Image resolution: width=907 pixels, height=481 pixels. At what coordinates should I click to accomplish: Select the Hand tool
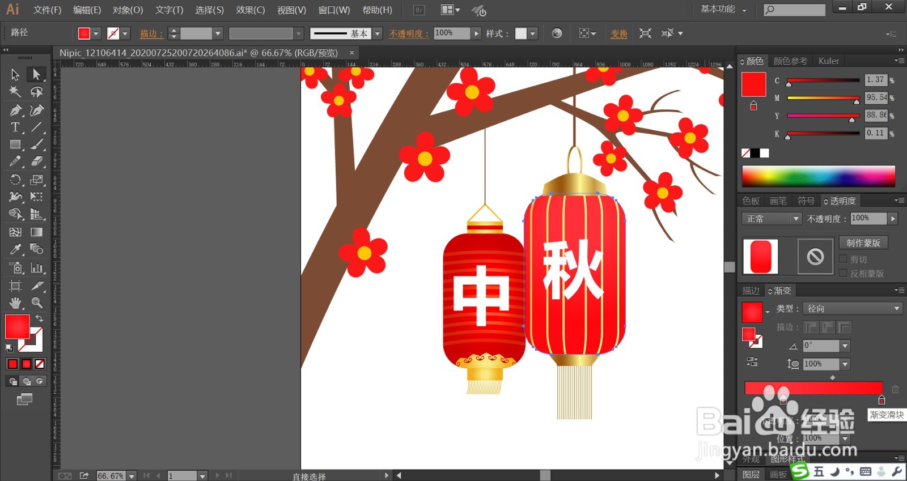pos(15,303)
